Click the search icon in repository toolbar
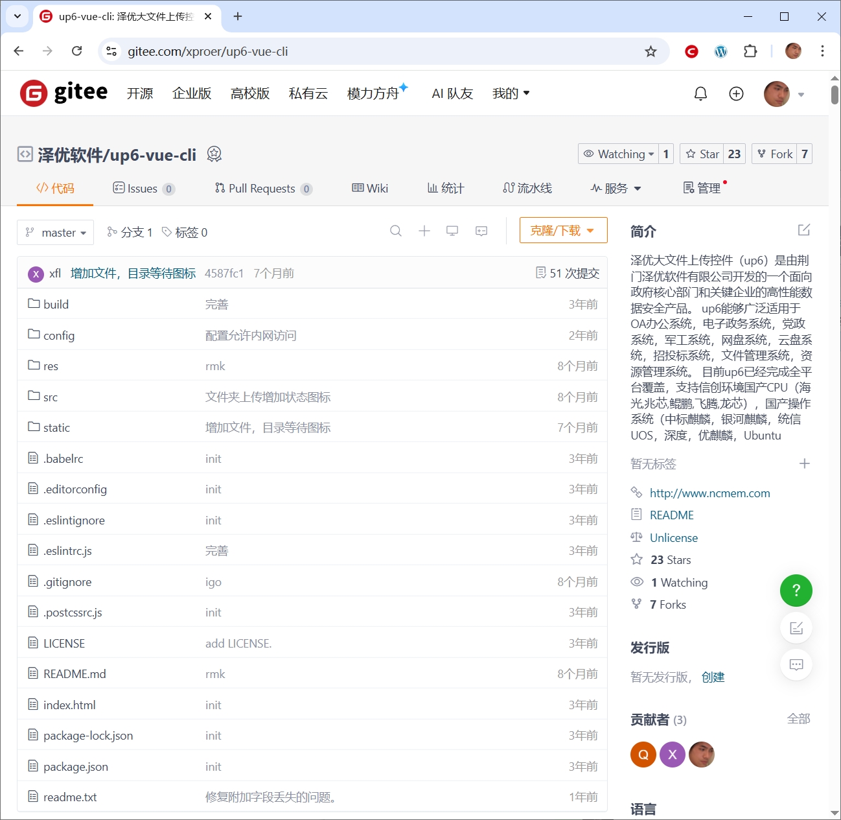 point(396,231)
